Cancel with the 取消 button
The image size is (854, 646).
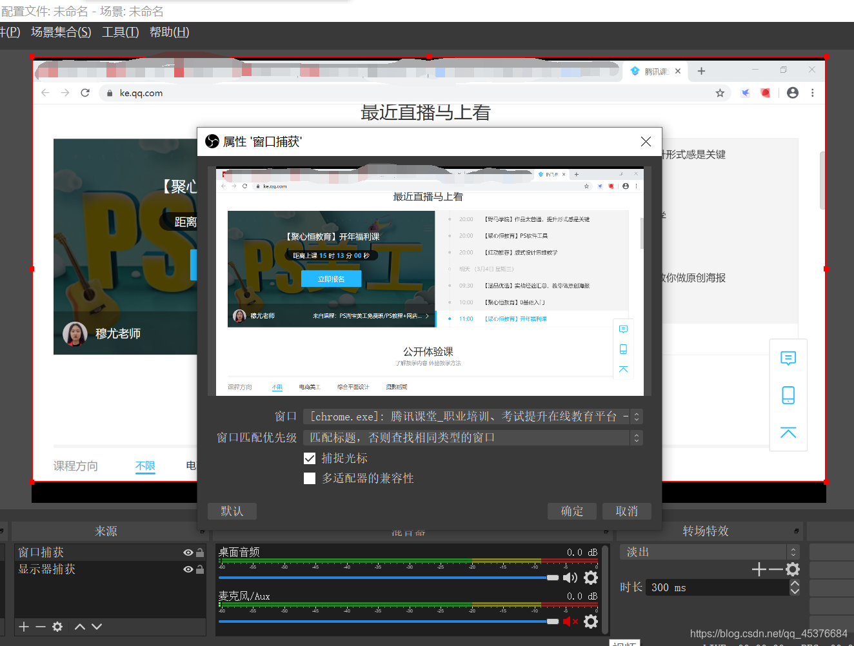point(627,511)
